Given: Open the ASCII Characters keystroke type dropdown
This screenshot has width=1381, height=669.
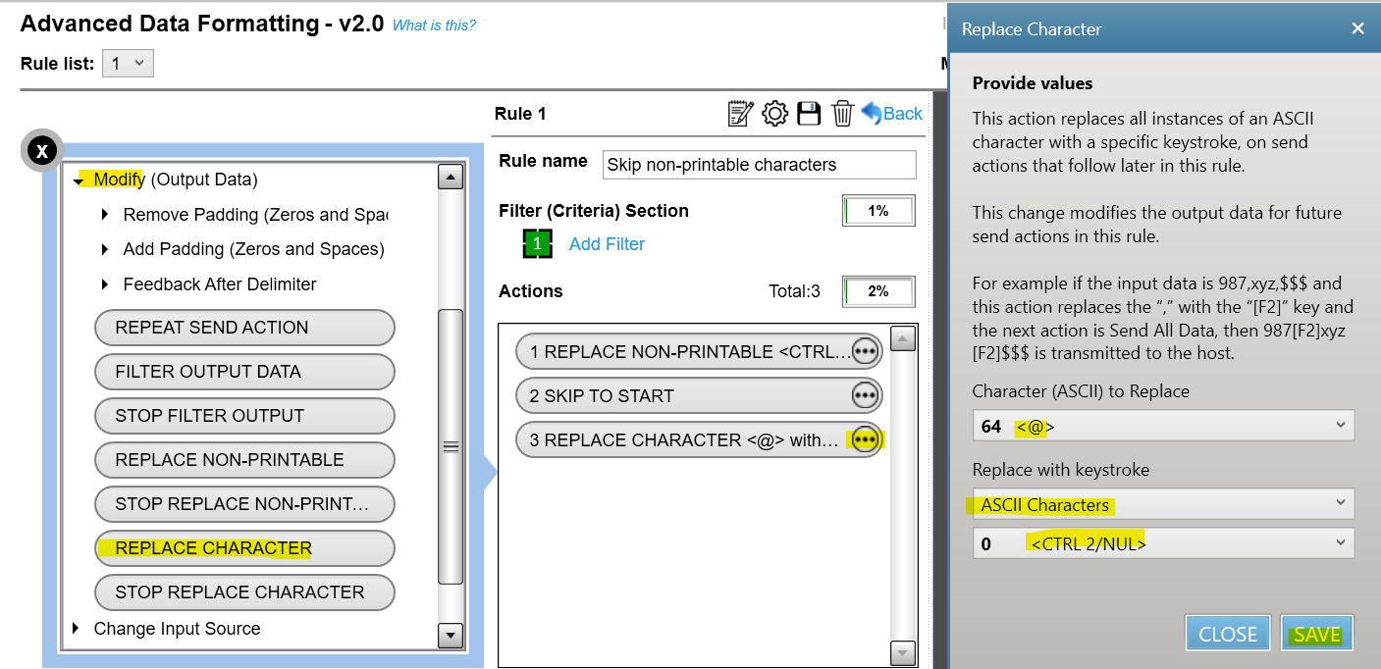Looking at the screenshot, I should coord(1163,504).
